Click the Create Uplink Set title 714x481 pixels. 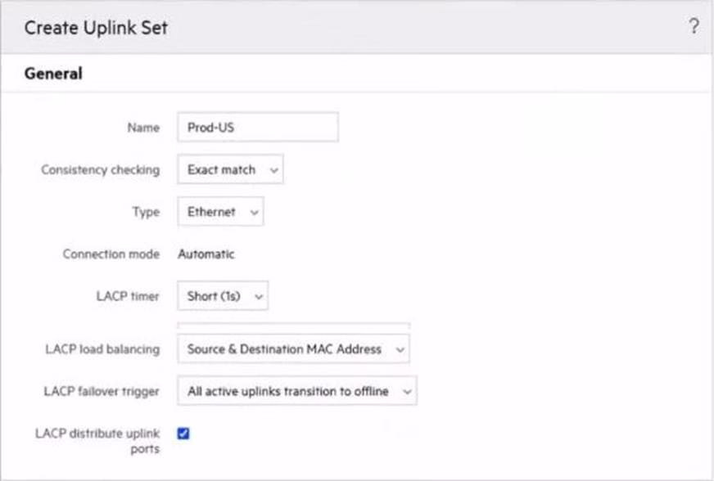click(96, 28)
